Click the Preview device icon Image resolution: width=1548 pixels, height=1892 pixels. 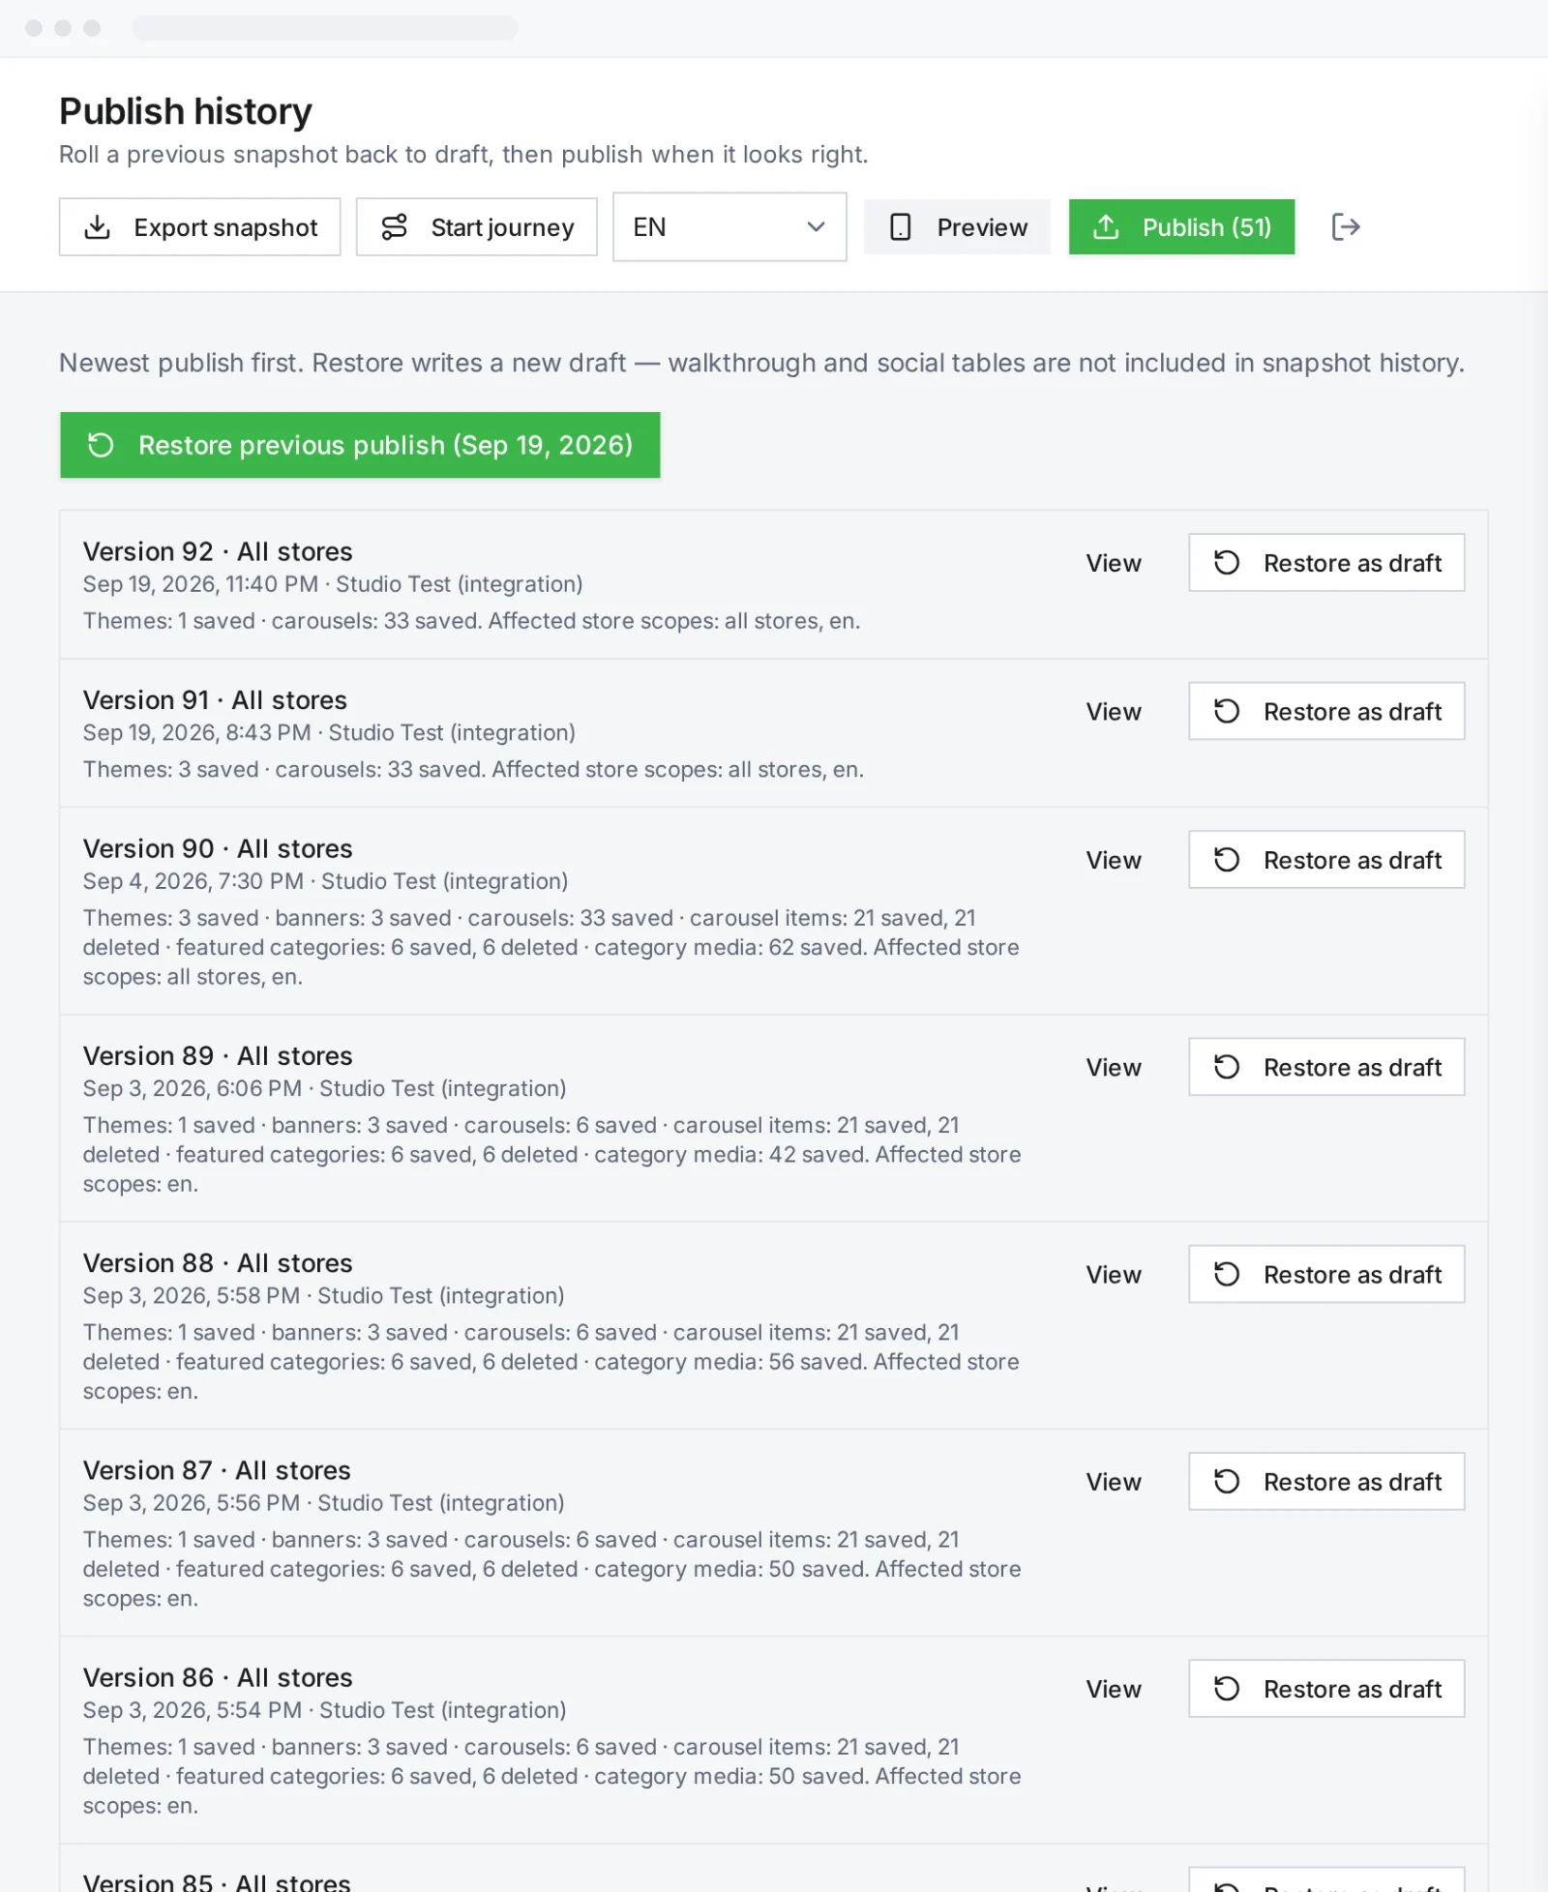point(901,227)
